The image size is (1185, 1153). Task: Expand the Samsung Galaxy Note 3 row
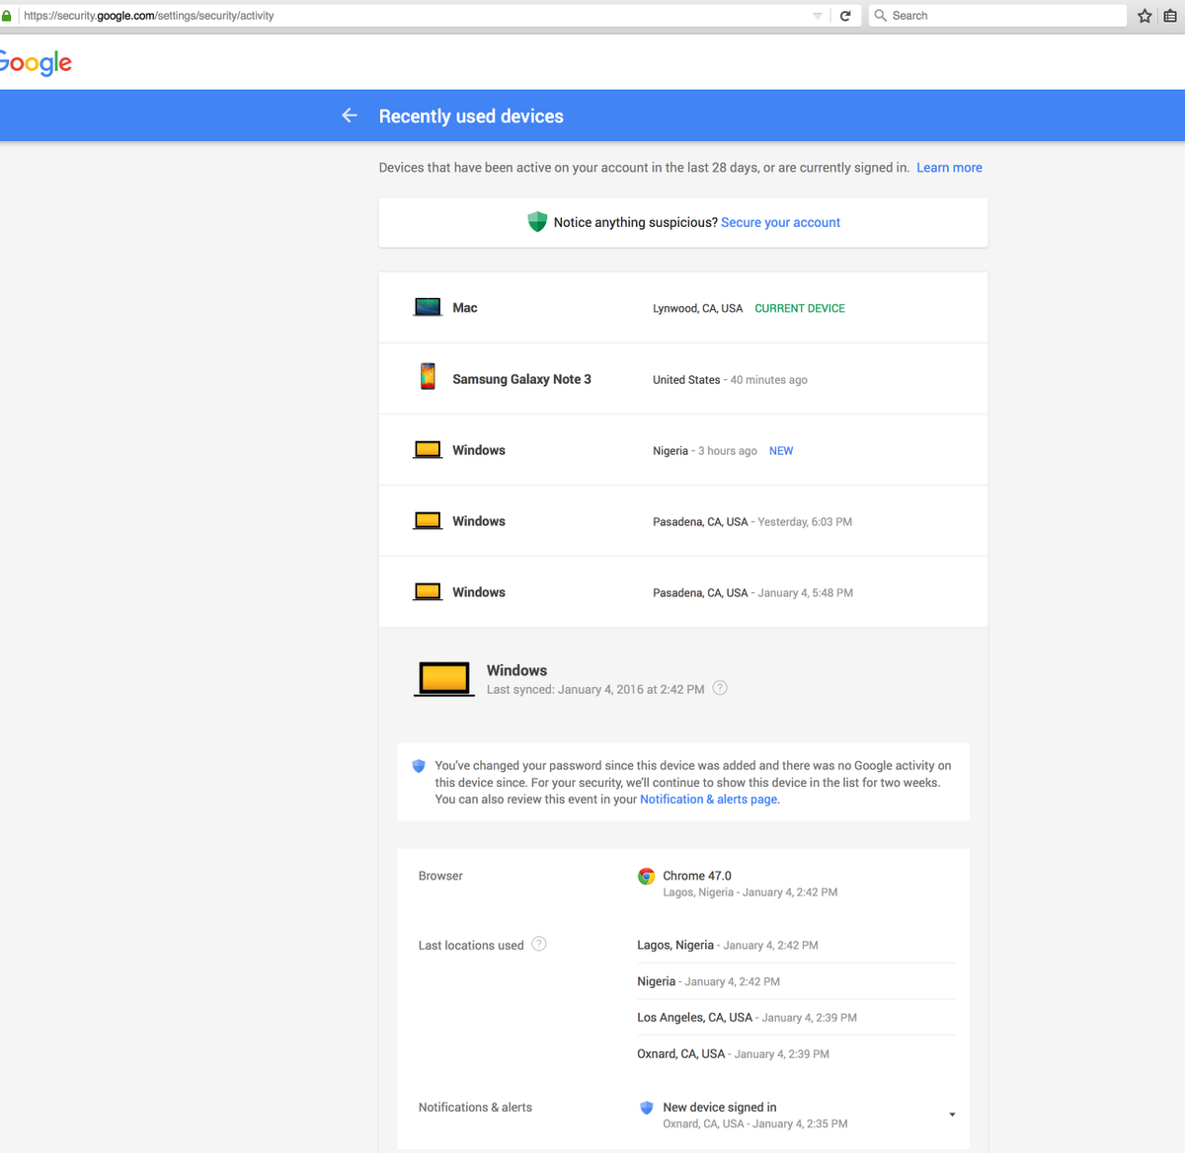point(683,379)
